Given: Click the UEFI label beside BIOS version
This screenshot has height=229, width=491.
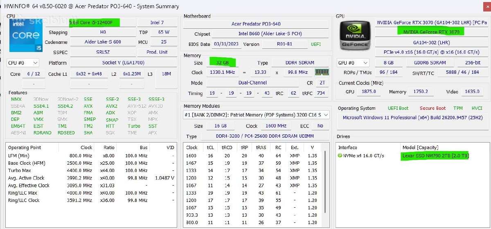Looking at the screenshot, I should click(316, 44).
